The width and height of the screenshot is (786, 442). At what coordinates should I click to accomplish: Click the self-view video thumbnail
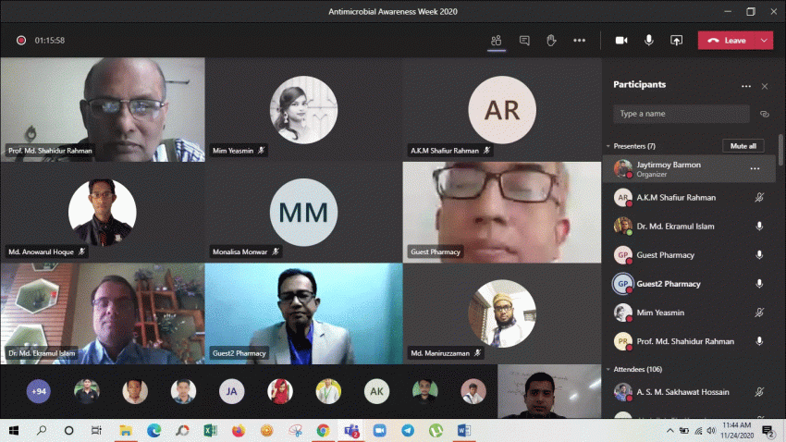549,391
